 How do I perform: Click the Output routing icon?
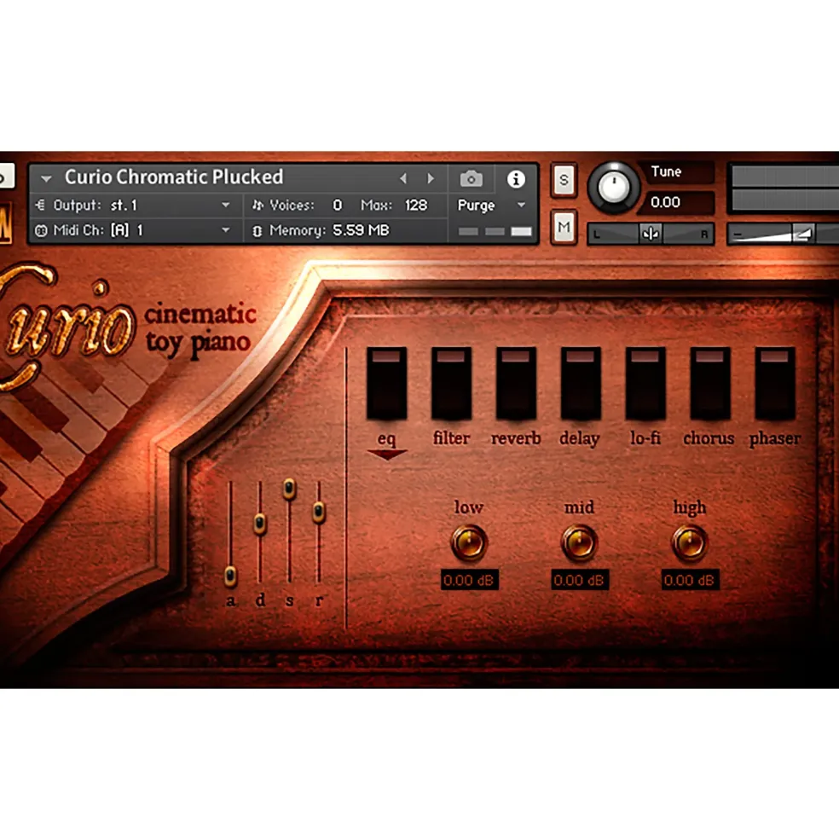click(40, 205)
